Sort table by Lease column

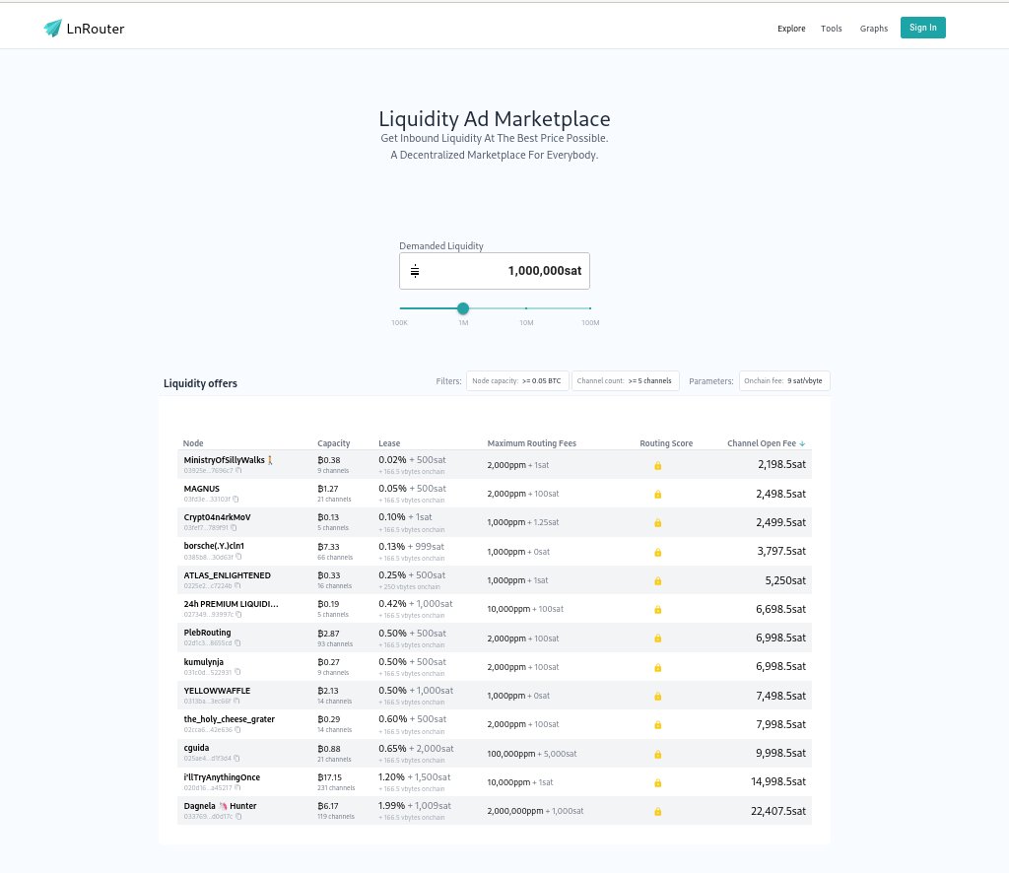389,443
